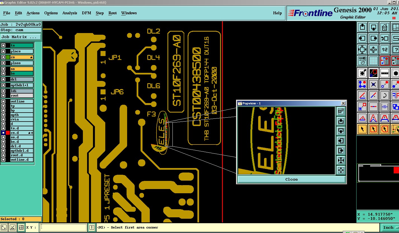Click the pan up icon in right toolbar
The height and width of the screenshot is (233, 399).
[x=362, y=27]
